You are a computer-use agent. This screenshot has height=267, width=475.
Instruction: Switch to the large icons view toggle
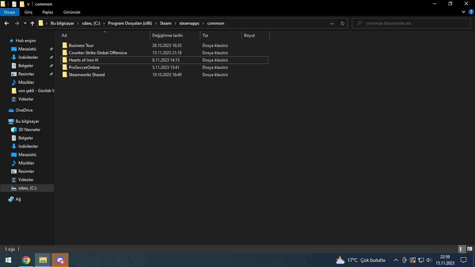click(x=470, y=249)
